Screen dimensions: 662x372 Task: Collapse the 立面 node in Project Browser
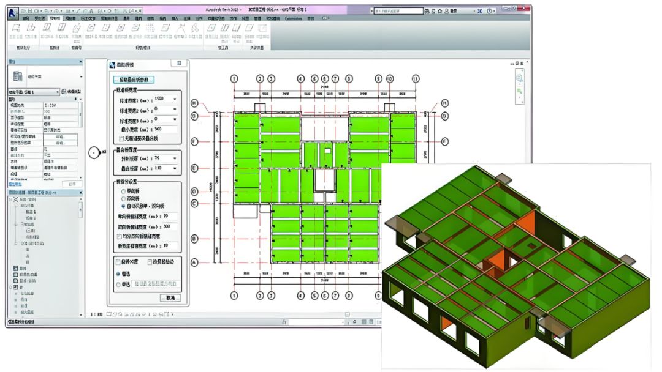(x=17, y=244)
